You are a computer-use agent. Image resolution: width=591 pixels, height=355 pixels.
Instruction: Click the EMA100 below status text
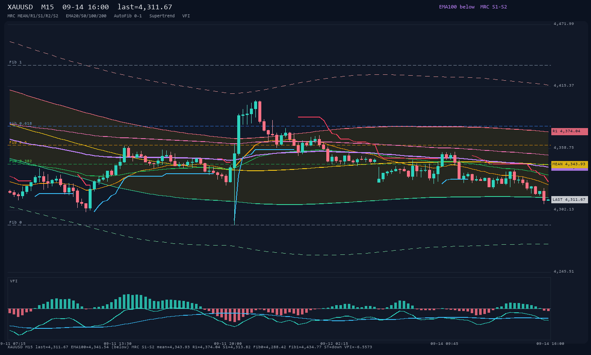457,7
